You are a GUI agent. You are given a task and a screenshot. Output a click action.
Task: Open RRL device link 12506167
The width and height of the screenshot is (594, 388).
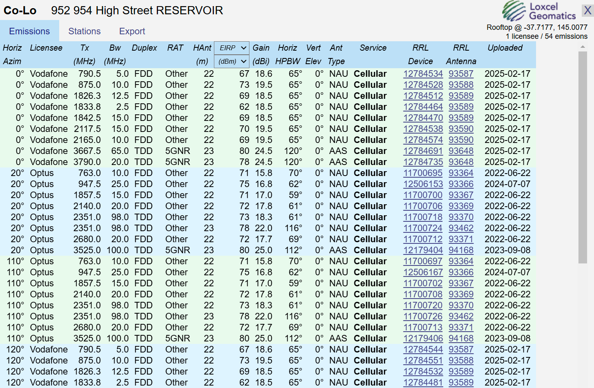[x=423, y=272]
